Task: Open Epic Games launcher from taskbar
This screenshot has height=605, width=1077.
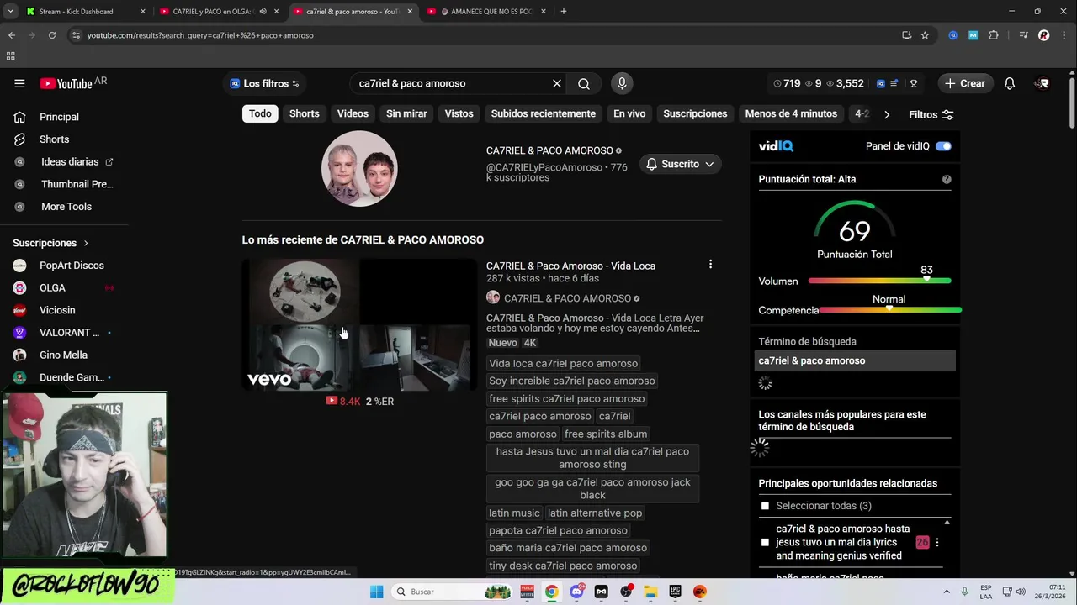Action: [675, 592]
